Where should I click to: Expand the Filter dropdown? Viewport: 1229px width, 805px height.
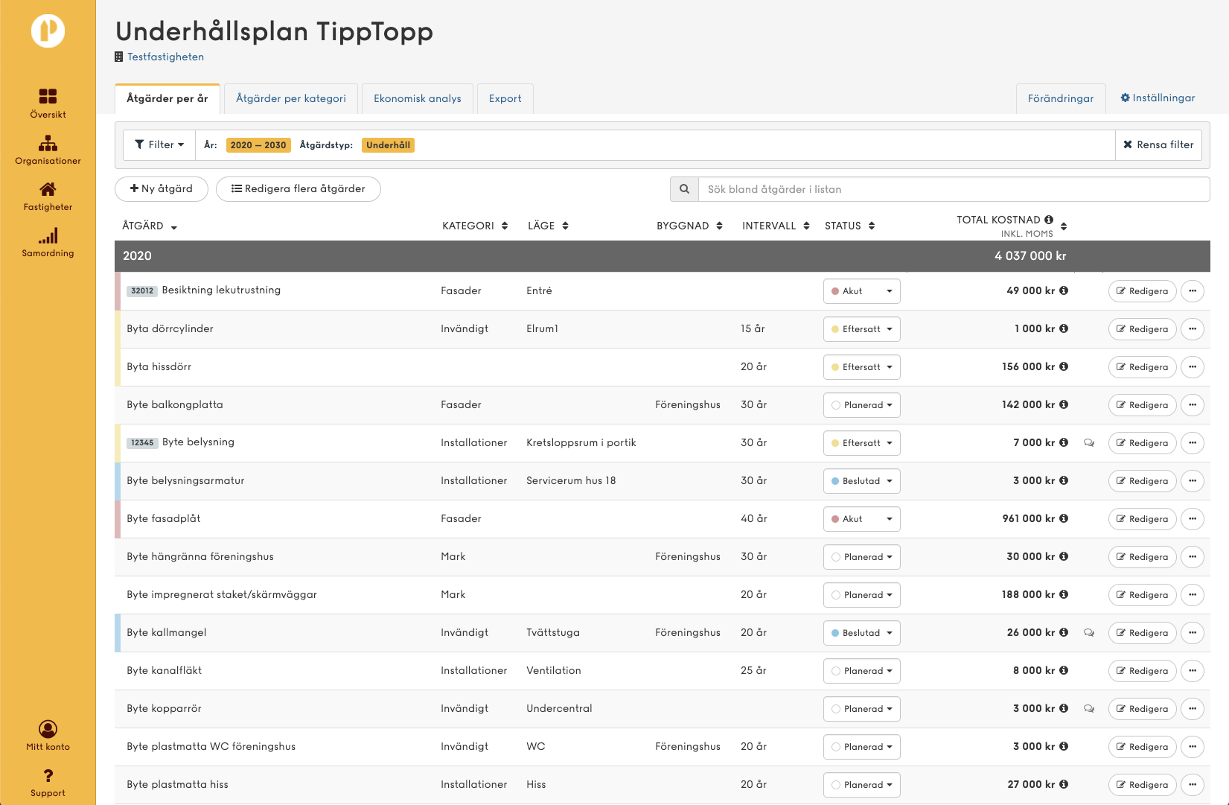(159, 144)
